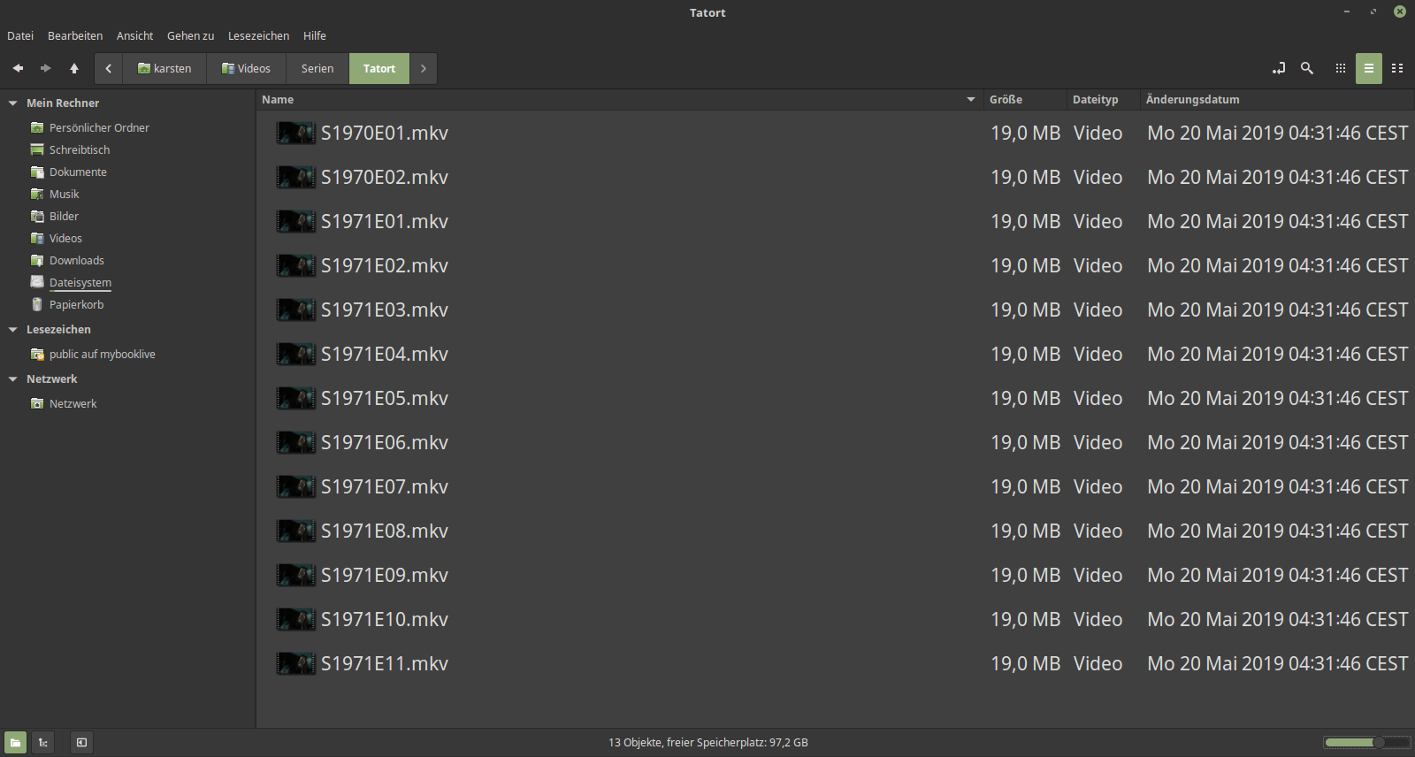Click the status bar text showing free space
Image resolution: width=1415 pixels, height=757 pixels.
click(x=708, y=743)
